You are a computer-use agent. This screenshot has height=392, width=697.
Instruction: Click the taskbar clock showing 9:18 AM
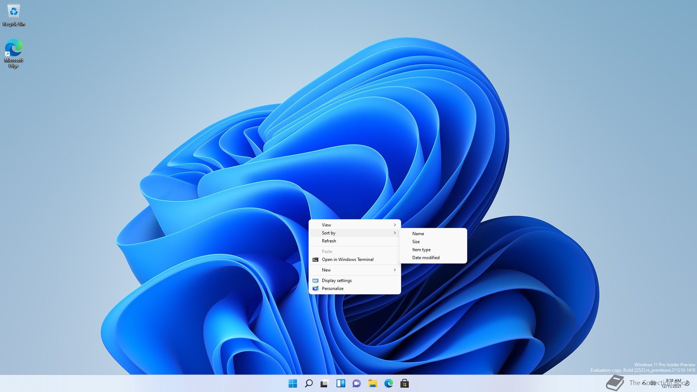672,383
